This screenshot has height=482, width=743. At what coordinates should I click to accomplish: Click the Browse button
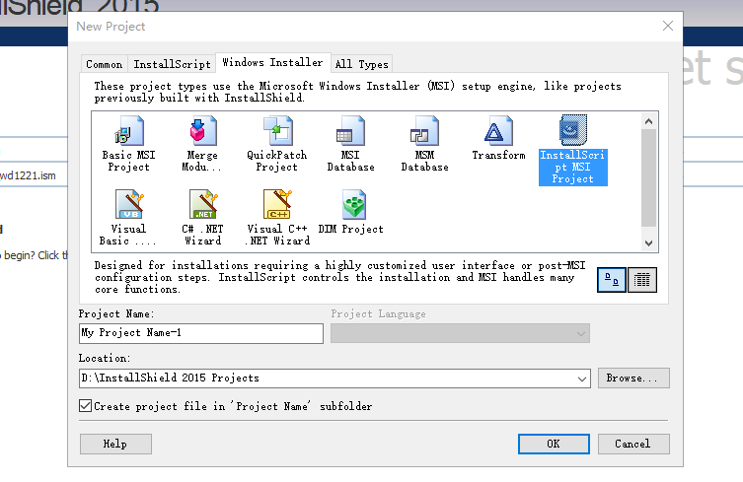(x=633, y=379)
